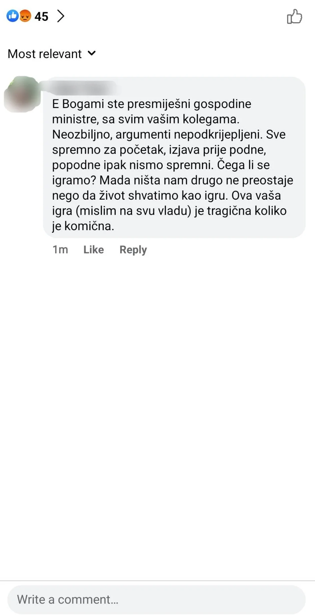
Task: Click the blue like reaction icon
Action: point(13,16)
